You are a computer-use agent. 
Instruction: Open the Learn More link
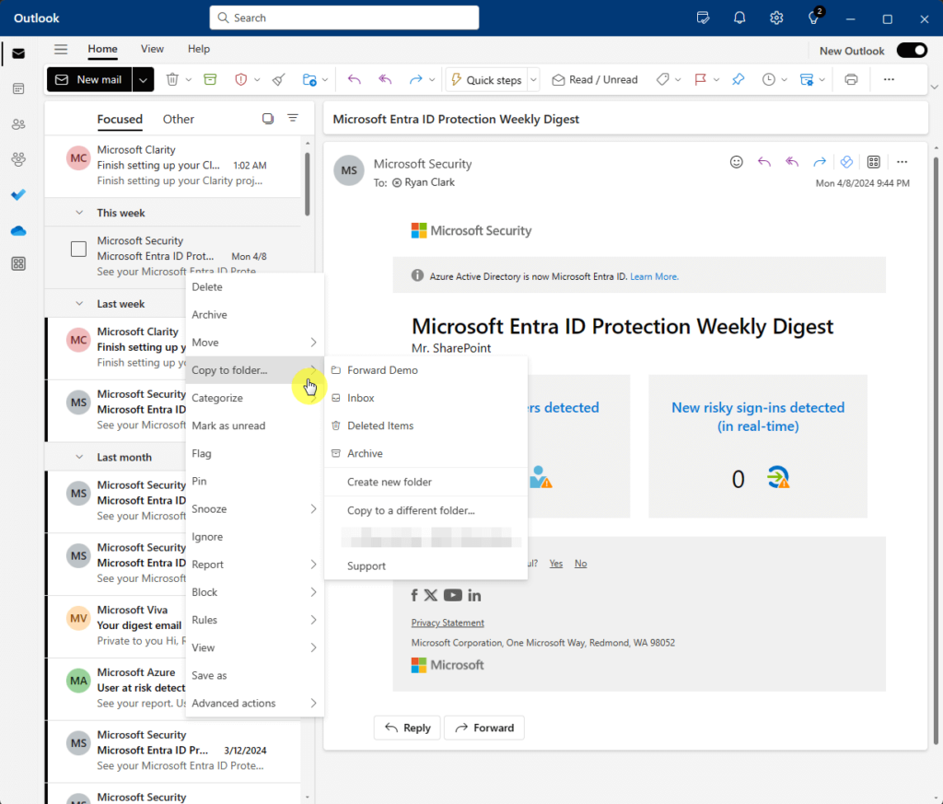click(x=654, y=276)
